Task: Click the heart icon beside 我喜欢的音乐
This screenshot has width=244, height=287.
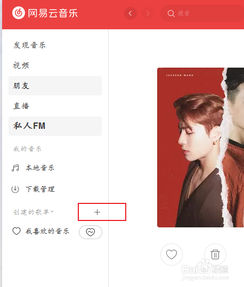Action: pyautogui.click(x=17, y=231)
